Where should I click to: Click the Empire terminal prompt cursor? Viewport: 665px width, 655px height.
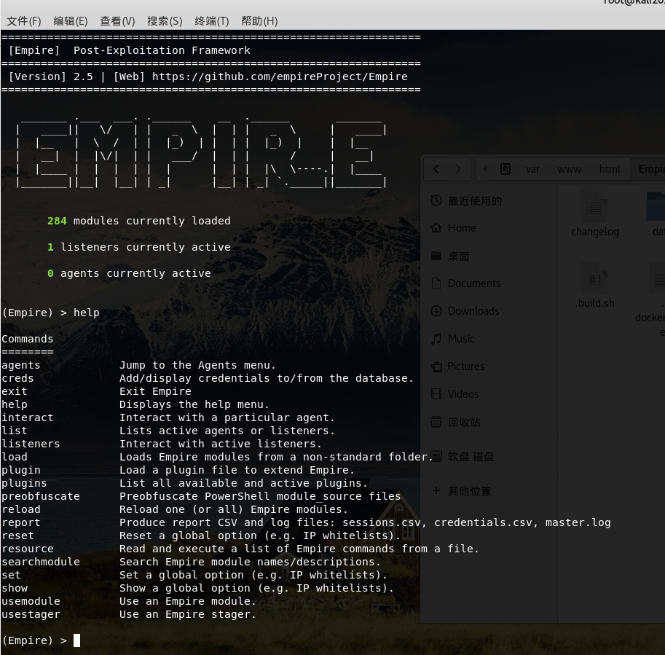click(76, 640)
